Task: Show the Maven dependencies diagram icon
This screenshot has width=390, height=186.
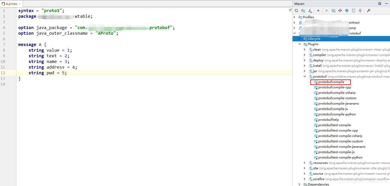Action: pyautogui.click(x=353, y=11)
